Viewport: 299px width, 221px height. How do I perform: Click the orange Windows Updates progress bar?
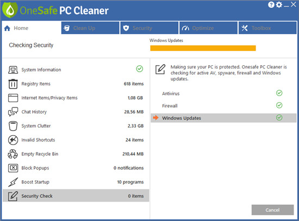pos(203,48)
